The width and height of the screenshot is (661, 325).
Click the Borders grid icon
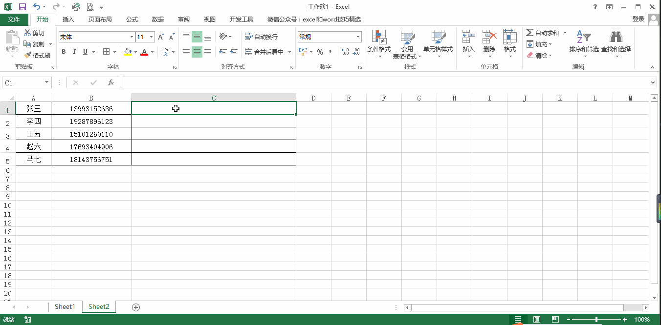106,52
